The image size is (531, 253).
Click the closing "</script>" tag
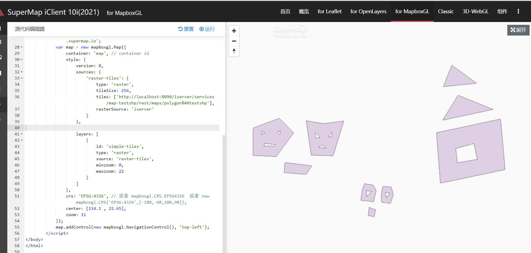coord(57,233)
